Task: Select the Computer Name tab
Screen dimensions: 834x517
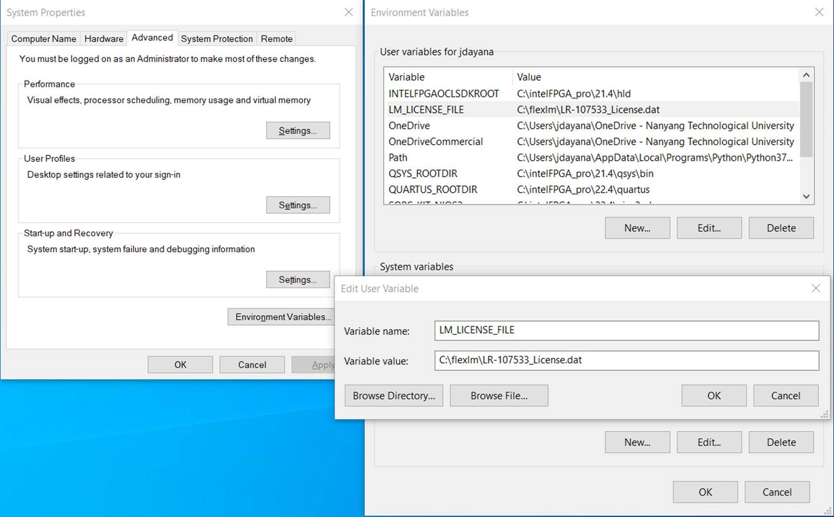Action: coord(43,38)
